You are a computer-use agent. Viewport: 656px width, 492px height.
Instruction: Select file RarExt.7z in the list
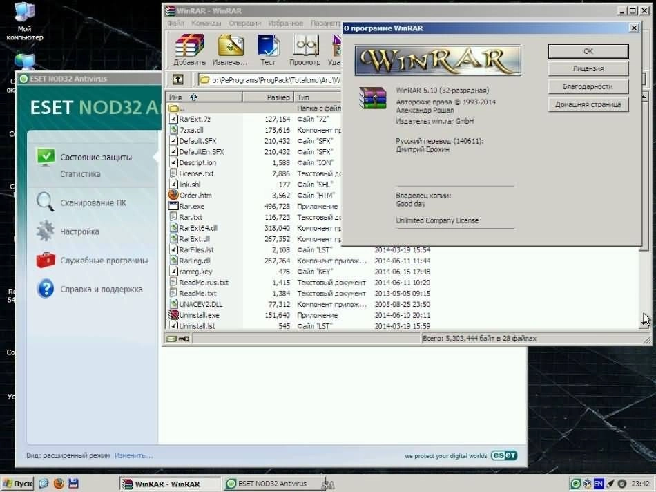click(195, 119)
